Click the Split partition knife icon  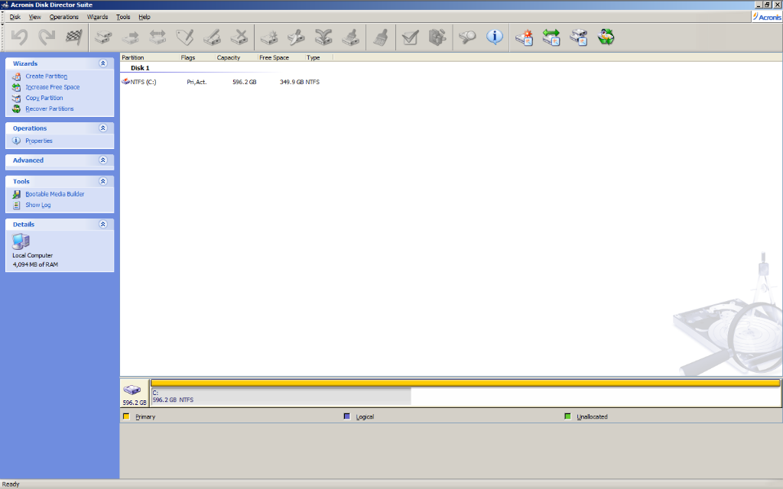[296, 37]
